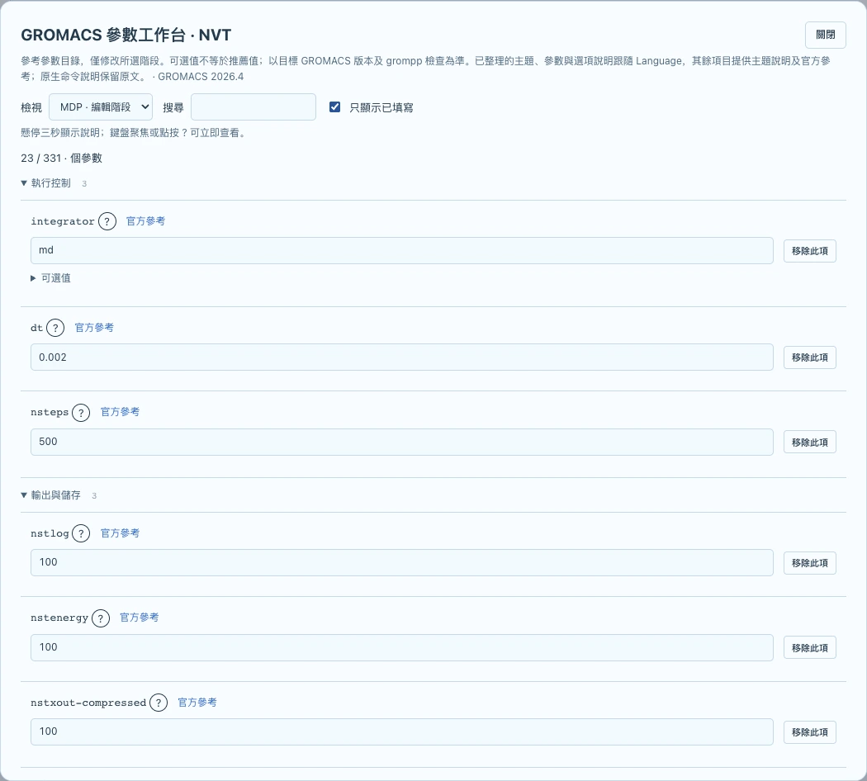Viewport: 867px width, 781px height.
Task: Uncheck the 只顯示已填寫 checkbox
Action: 334,107
